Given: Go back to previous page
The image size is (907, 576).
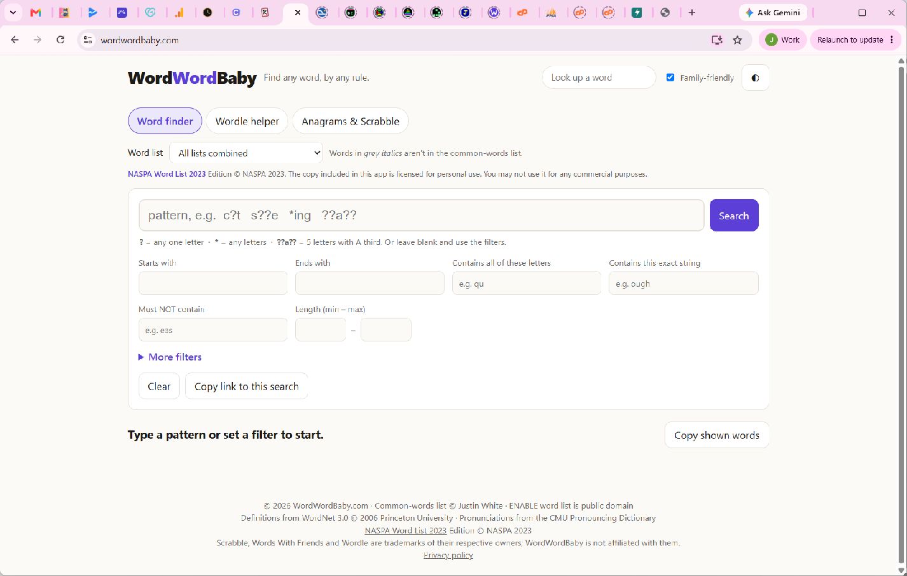Looking at the screenshot, I should click(15, 39).
